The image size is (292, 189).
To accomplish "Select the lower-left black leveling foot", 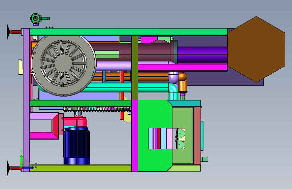I will pyautogui.click(x=8, y=168).
